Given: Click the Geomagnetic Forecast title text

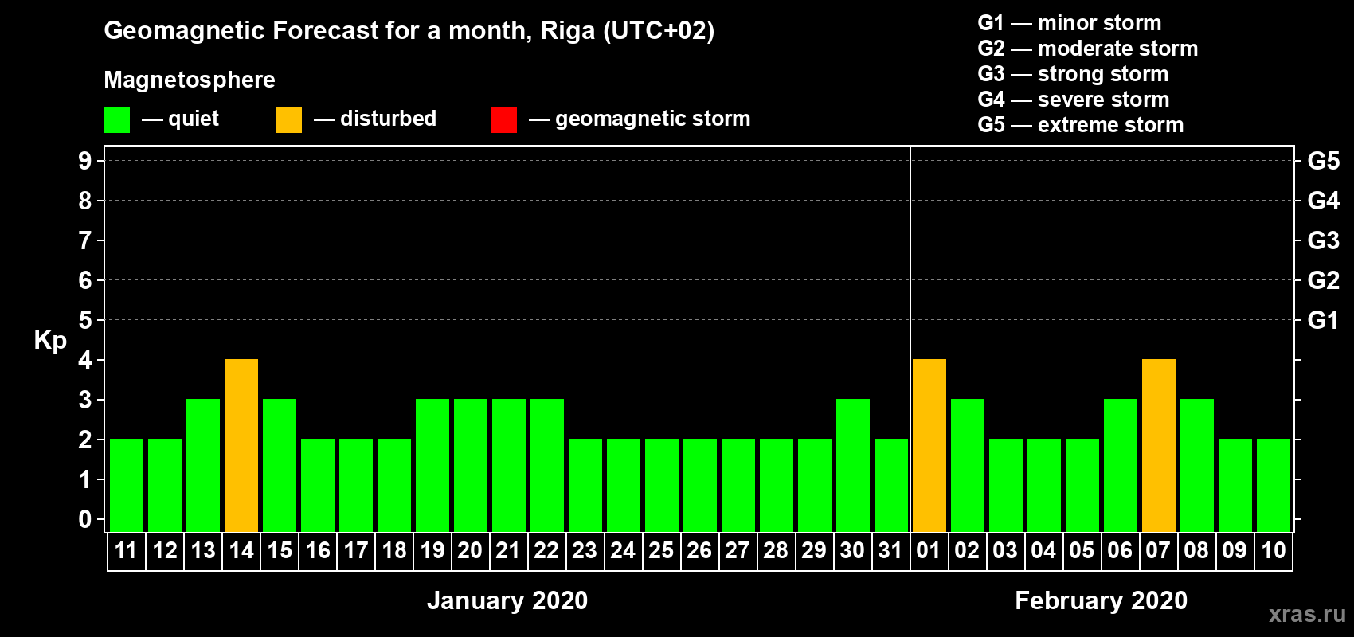Looking at the screenshot, I should 409,31.
